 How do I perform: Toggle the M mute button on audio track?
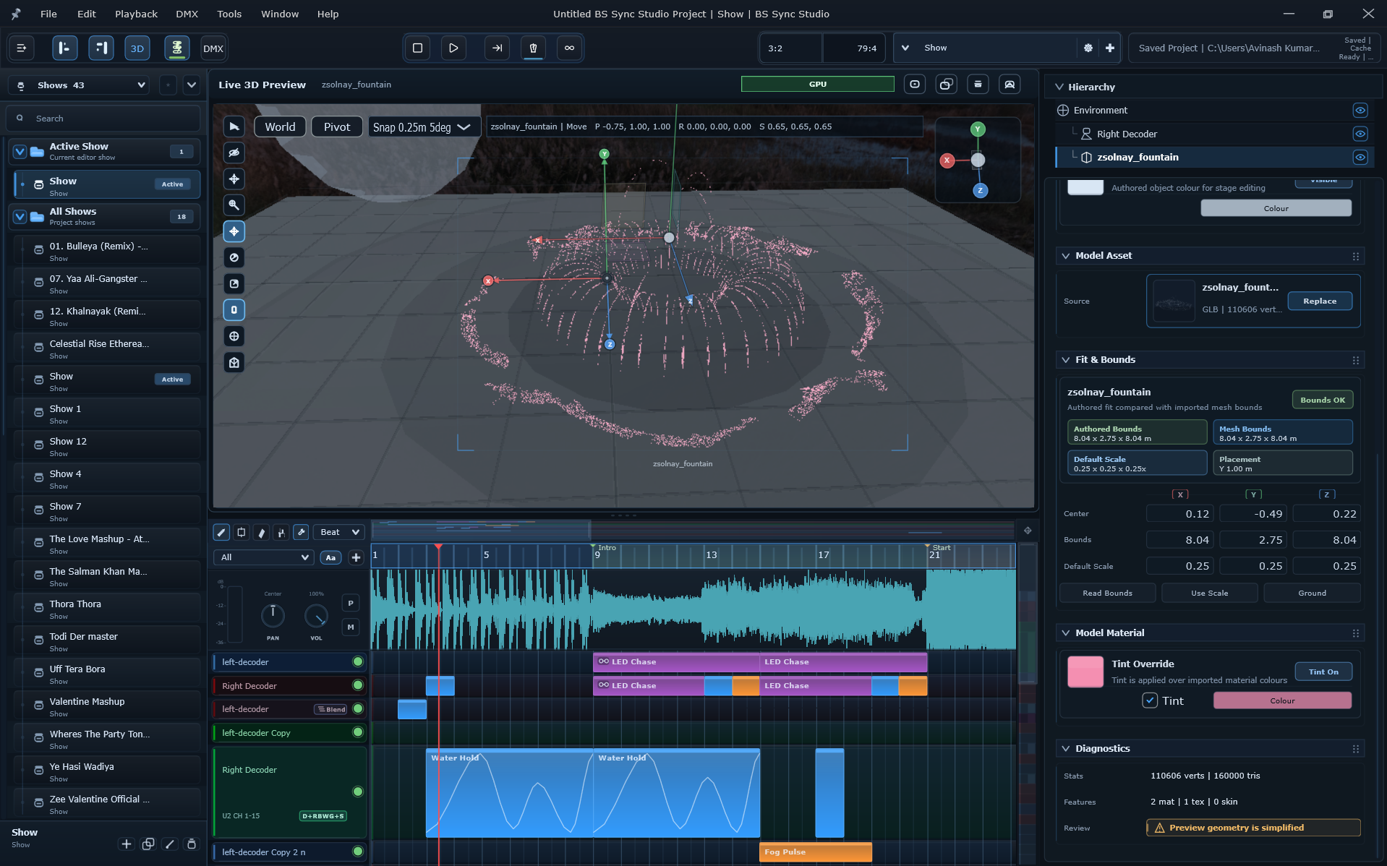pos(351,627)
